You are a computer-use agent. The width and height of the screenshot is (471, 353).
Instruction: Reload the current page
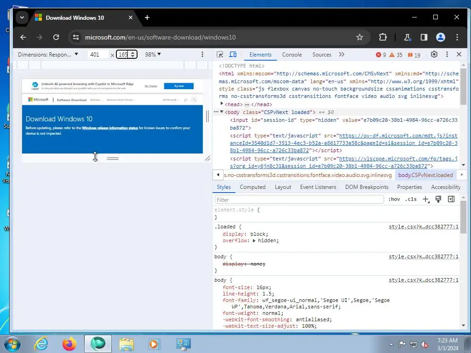pyautogui.click(x=56, y=37)
